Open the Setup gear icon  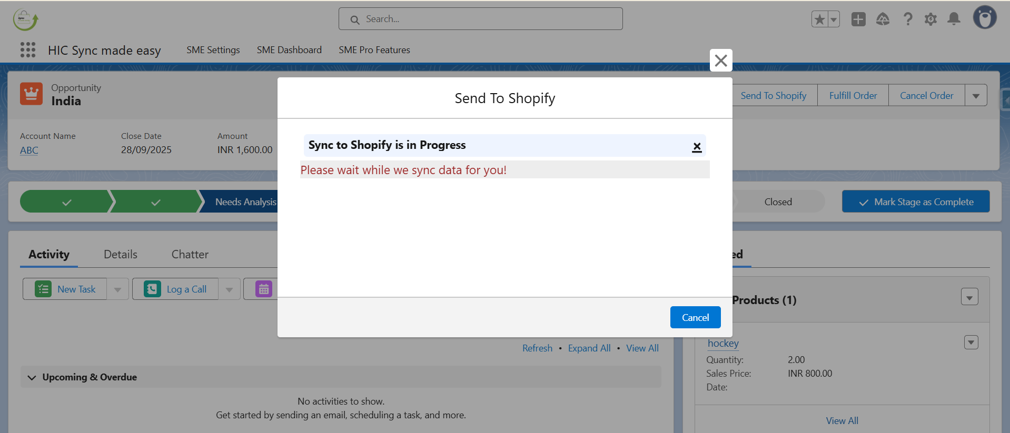tap(930, 19)
